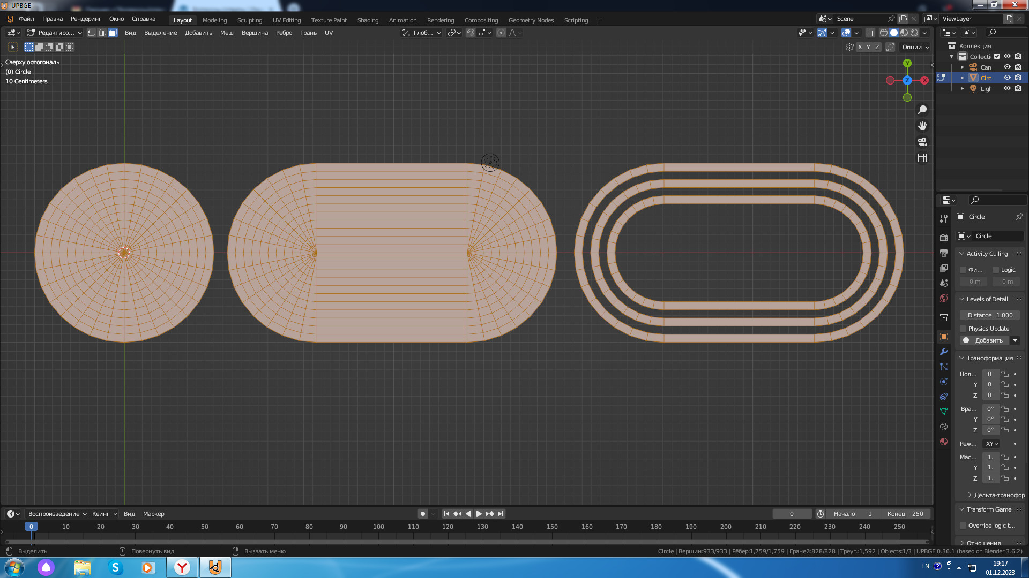Open the Меш menu
Screen dimensions: 1029x578
coord(227,33)
